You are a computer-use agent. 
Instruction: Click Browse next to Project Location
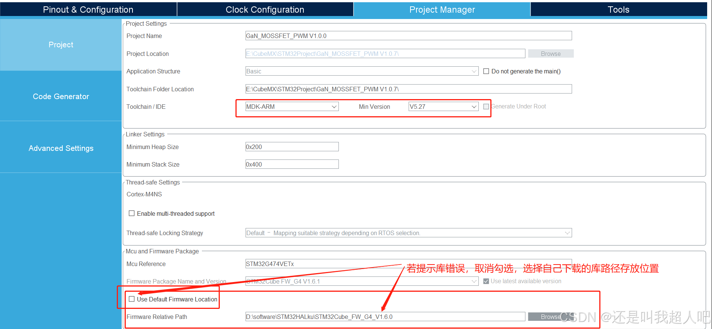coord(551,54)
